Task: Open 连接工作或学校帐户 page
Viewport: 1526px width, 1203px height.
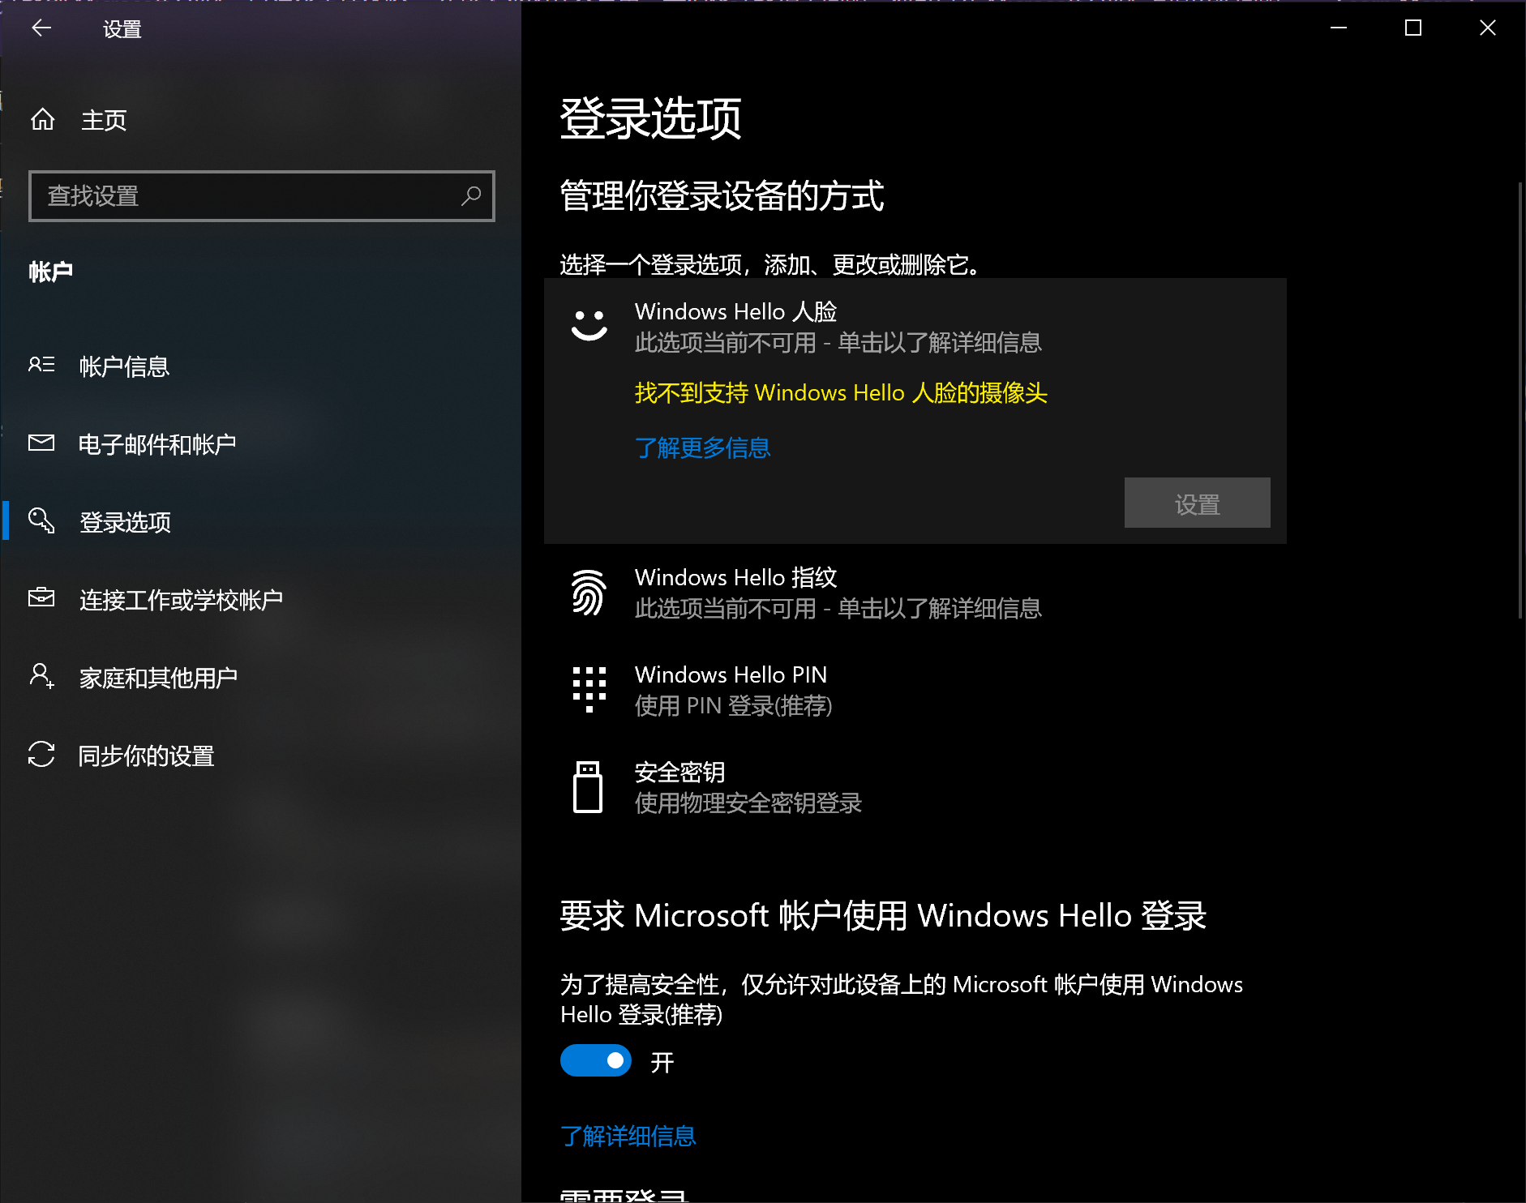Action: 260,600
